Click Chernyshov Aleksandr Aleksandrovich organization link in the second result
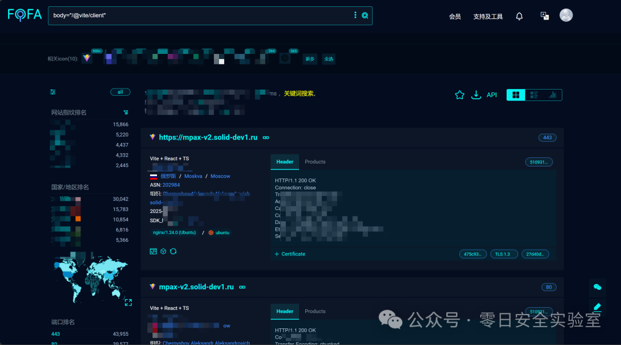This screenshot has width=621, height=345. pyautogui.click(x=206, y=343)
